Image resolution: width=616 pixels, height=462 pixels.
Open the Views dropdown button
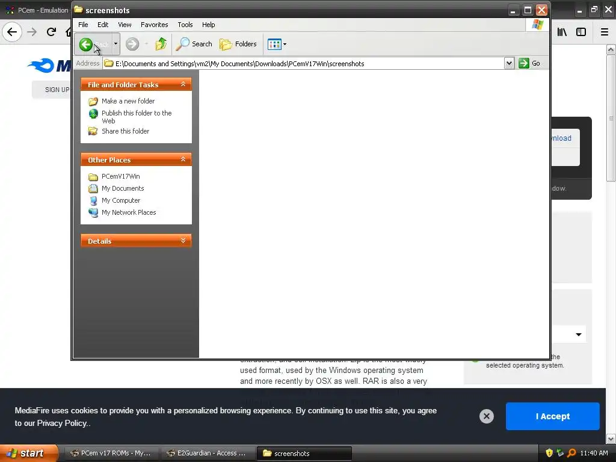pyautogui.click(x=277, y=44)
